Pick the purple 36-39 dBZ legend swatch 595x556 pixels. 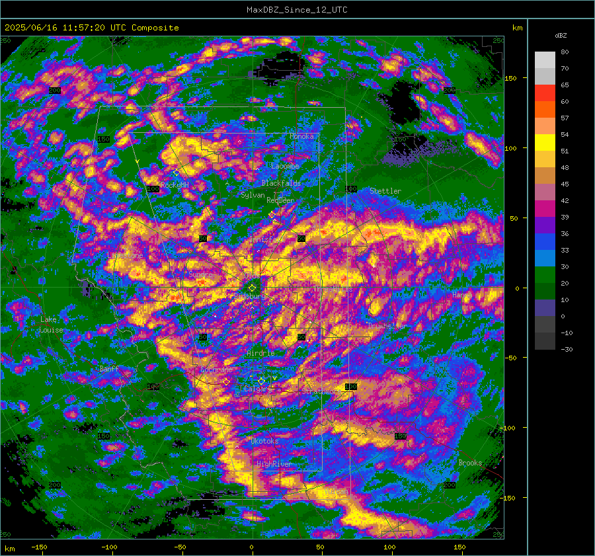pyautogui.click(x=545, y=225)
